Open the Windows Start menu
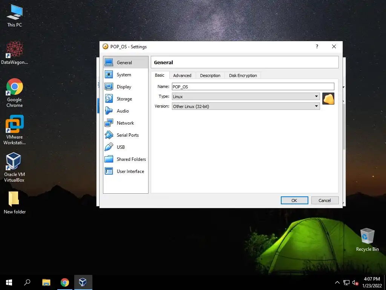386x290 pixels. (9, 282)
